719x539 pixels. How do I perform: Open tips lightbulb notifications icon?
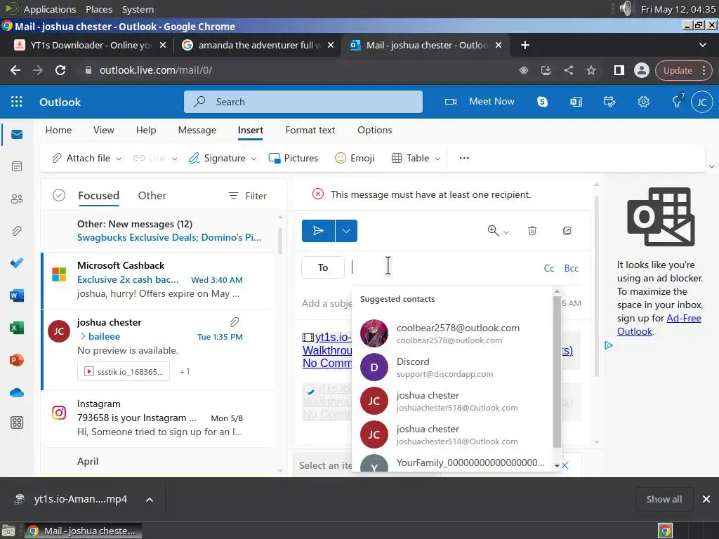(x=678, y=101)
